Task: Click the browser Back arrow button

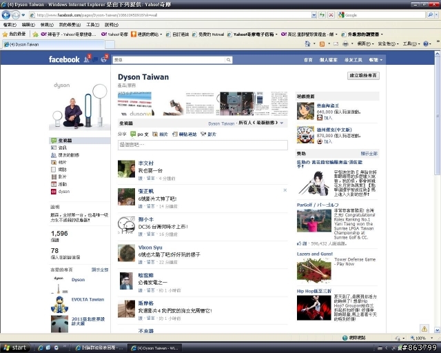Action: coord(6,14)
